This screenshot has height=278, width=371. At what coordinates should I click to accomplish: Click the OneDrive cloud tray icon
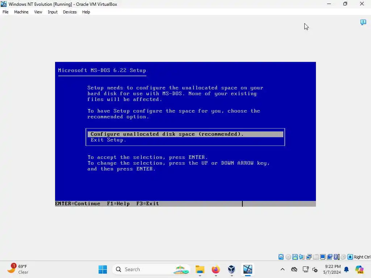(x=294, y=269)
